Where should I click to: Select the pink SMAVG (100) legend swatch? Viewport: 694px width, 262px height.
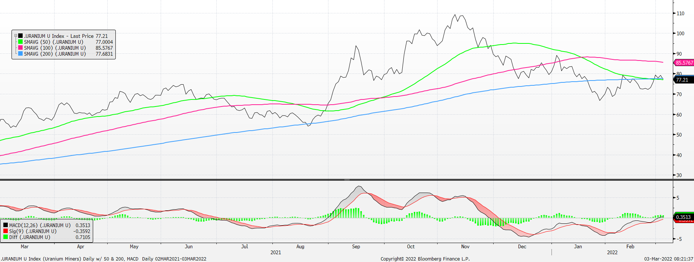[x=20, y=48]
